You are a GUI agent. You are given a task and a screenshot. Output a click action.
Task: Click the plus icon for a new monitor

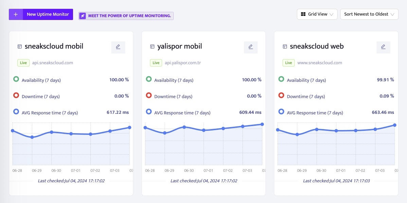16,15
